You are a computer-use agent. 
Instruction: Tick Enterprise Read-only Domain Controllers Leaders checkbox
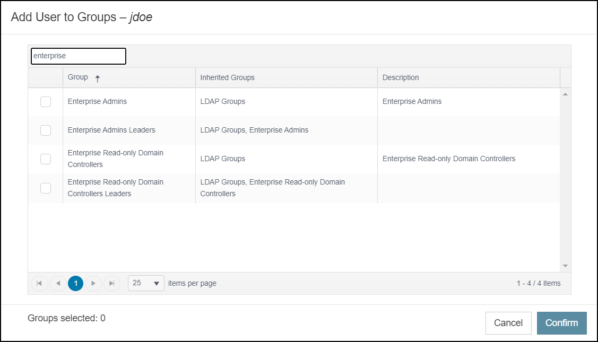[46, 188]
